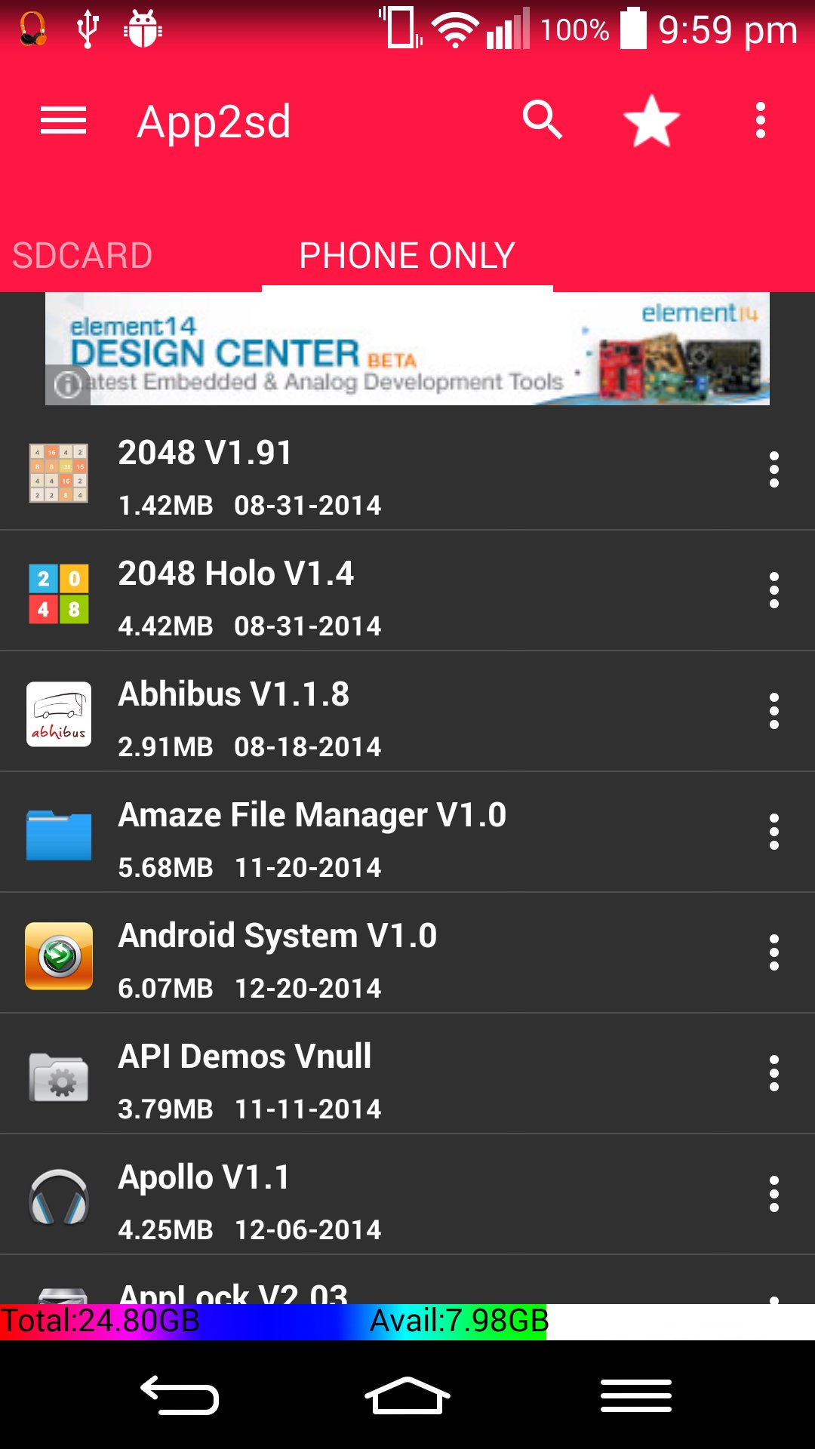
Task: Select the 2048 Holo V1.4 title
Action: click(x=236, y=574)
